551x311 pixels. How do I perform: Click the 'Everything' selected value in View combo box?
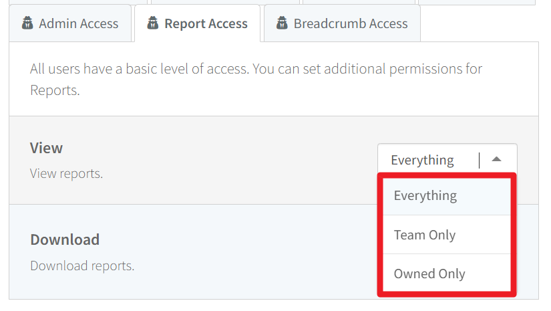[x=422, y=160]
